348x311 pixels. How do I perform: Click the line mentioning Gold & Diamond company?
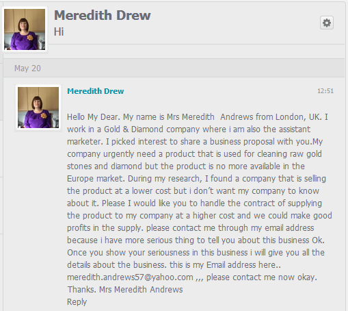tap(189, 129)
